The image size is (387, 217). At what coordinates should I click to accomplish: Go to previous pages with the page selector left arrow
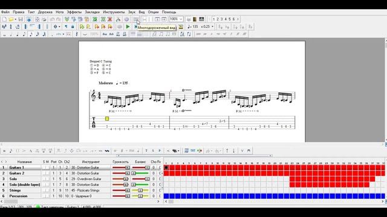pyautogui.click(x=210, y=19)
